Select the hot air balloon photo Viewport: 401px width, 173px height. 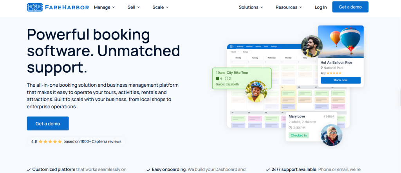pos(341,42)
